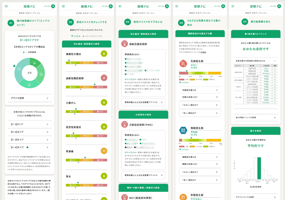Click the 中 risk badge beside 胃潰瘍
The height and width of the screenshot is (200, 285).
pos(104,151)
